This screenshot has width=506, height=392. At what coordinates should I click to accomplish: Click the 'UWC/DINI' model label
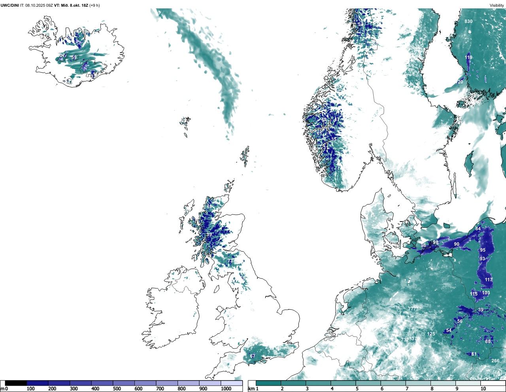pyautogui.click(x=10, y=5)
